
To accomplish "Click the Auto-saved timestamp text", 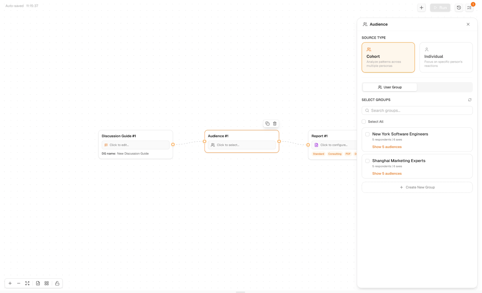I will click(22, 6).
